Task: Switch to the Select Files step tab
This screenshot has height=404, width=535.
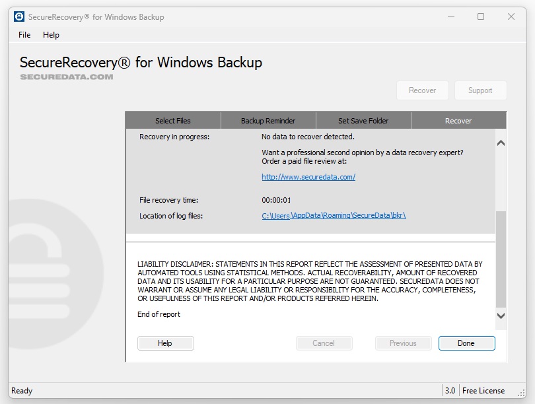Action: coord(173,121)
